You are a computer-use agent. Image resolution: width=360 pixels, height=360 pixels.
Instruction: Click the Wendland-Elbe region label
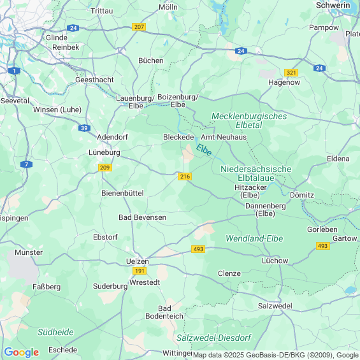[254, 238]
